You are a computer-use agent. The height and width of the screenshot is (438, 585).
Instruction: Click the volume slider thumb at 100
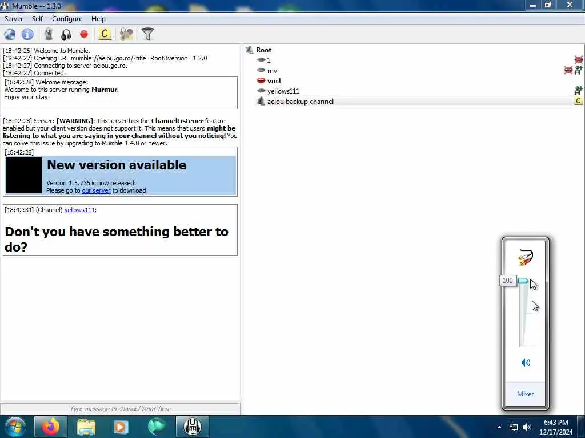[523, 281]
